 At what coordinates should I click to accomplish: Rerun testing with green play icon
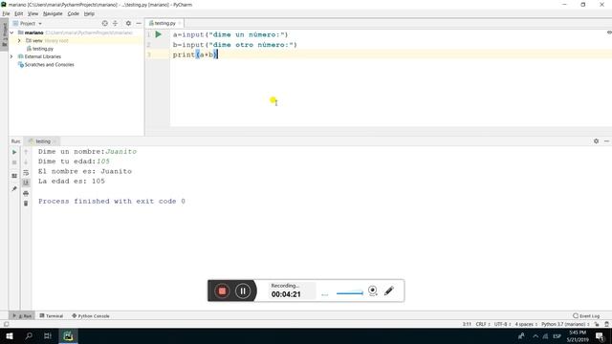pos(14,152)
